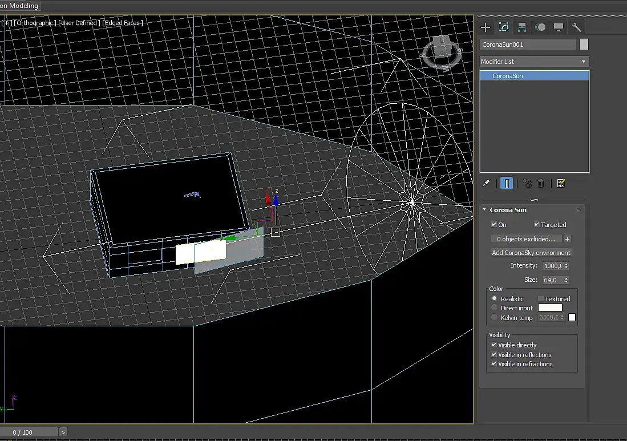
Task: Switch to the Hierarchy panel icon
Action: pos(522,27)
